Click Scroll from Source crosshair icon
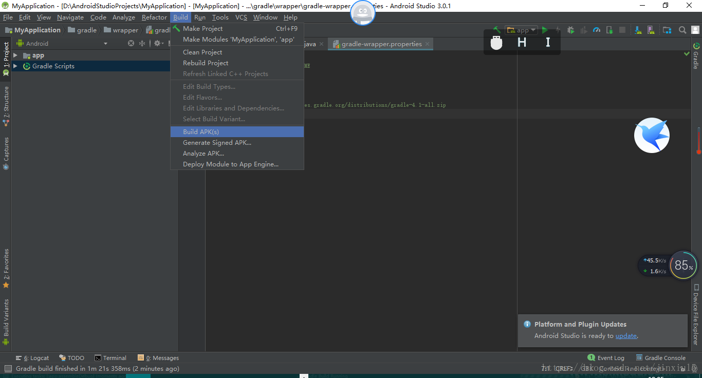 coord(131,44)
